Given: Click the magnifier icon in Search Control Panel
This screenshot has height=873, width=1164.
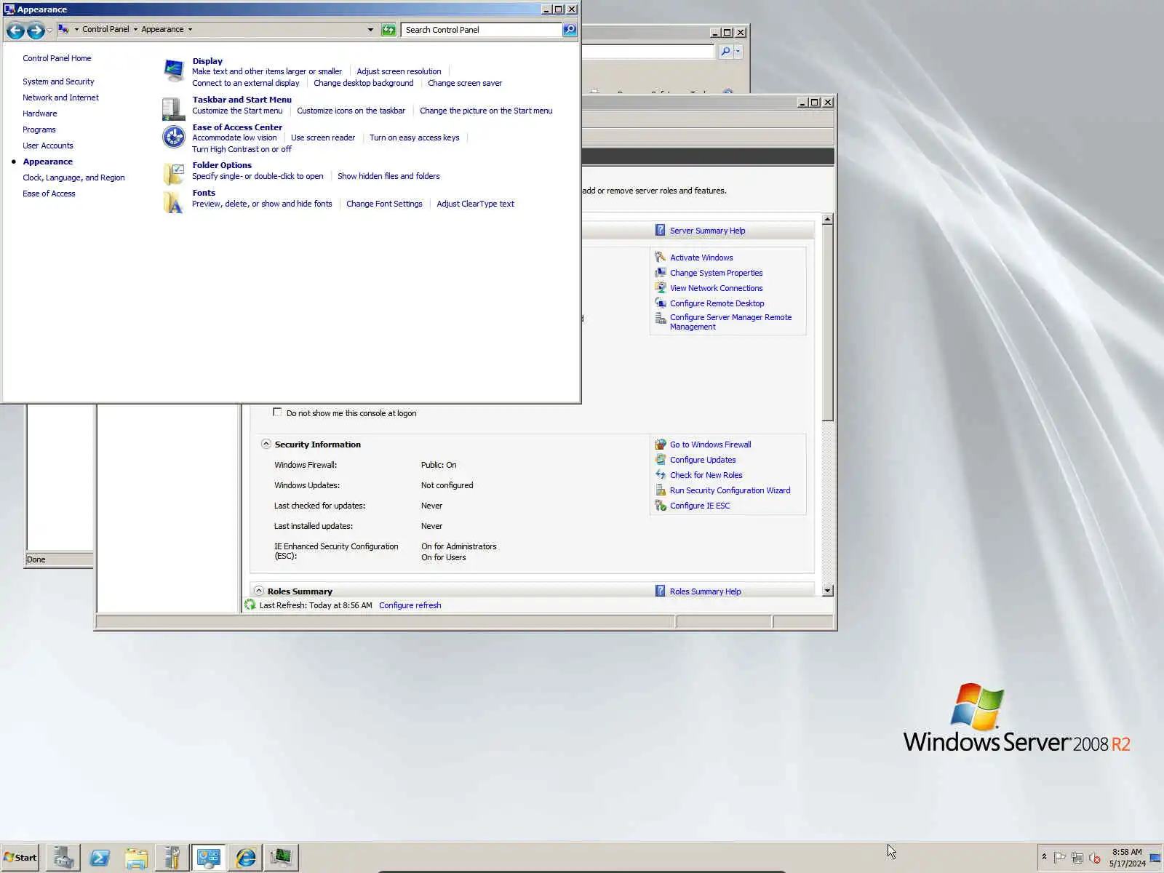Looking at the screenshot, I should tap(570, 30).
